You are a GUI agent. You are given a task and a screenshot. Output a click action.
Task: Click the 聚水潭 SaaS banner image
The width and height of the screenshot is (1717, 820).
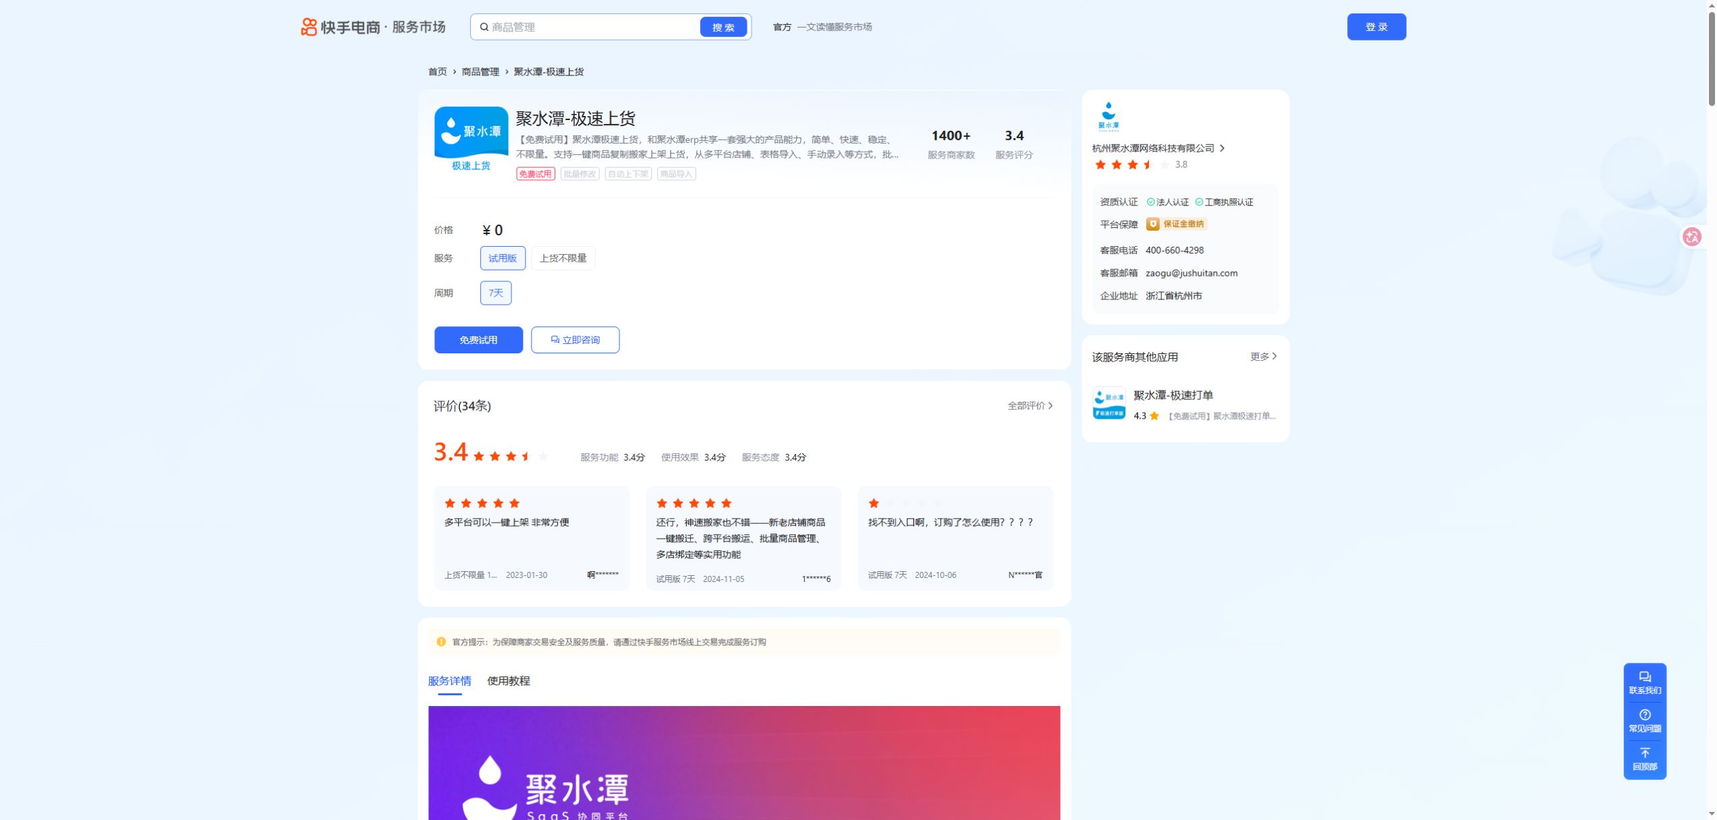744,763
